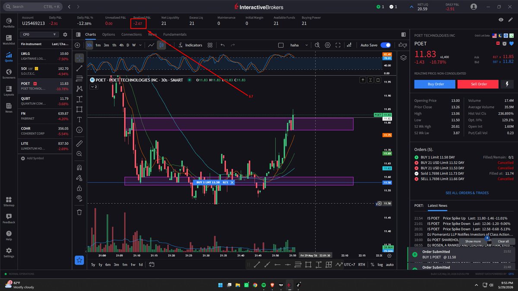Enter fullscreen chart mode
518x291 pixels.
(339, 45)
